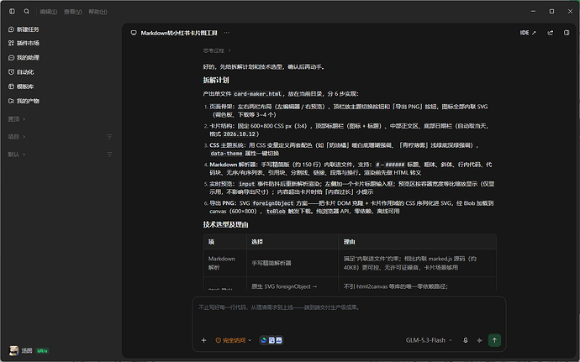The image size is (580, 362).
Task: Toggle the right side panel icon
Action: coord(567,33)
